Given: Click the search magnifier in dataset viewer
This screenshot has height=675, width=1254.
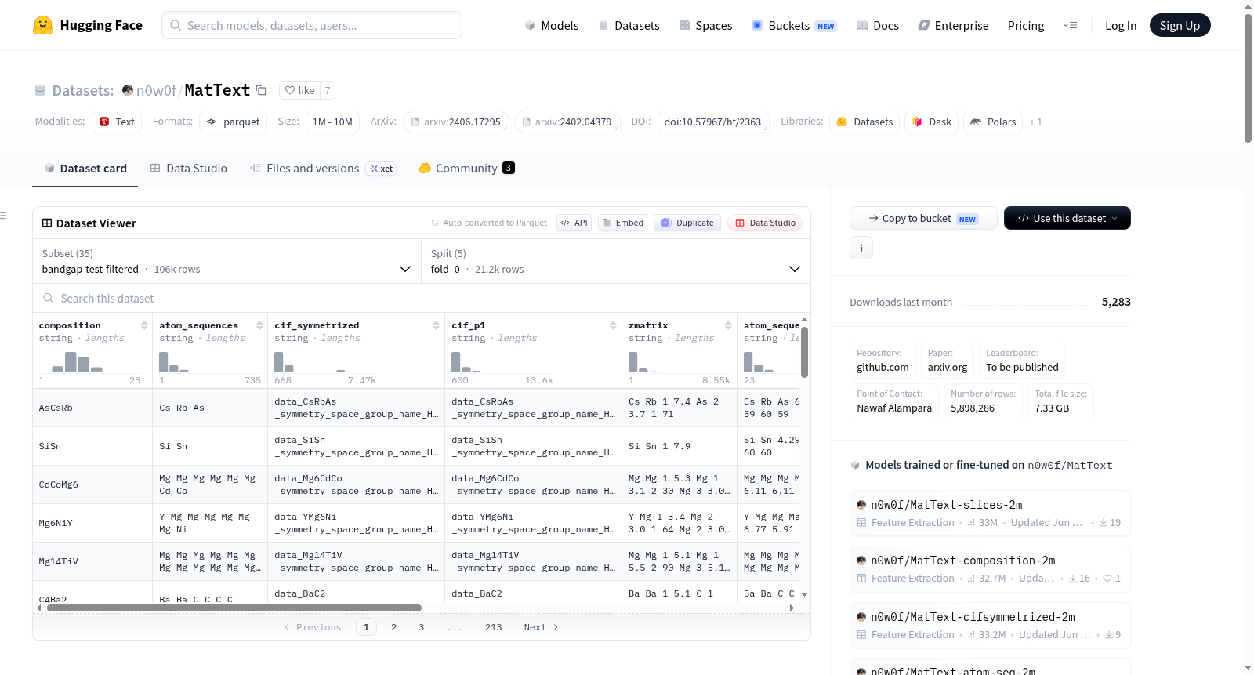Looking at the screenshot, I should tap(49, 298).
